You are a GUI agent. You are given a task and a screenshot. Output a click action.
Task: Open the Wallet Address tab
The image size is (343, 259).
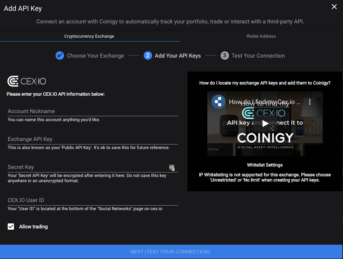pos(261,36)
